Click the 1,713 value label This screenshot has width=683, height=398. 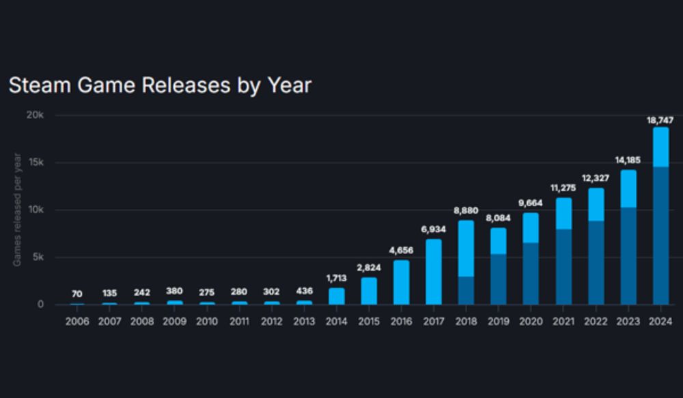click(336, 278)
